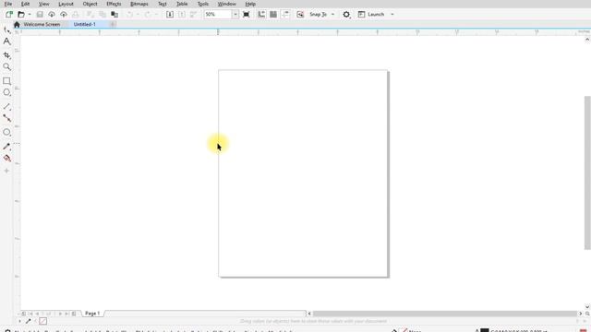Select the Rectangle tool
This screenshot has height=332, width=591.
[x=6, y=81]
